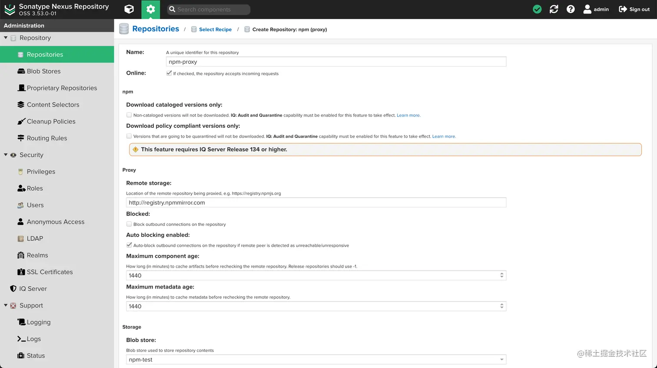Toggle the Online checkbox
The image size is (657, 368).
(169, 73)
